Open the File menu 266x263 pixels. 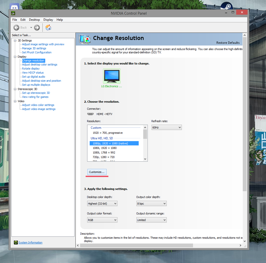(15, 20)
